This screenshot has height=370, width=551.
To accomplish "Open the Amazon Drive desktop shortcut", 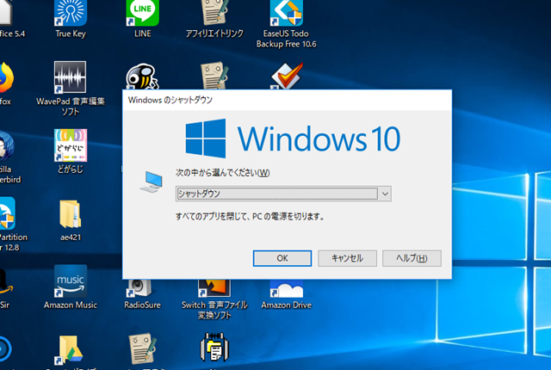I will [287, 294].
